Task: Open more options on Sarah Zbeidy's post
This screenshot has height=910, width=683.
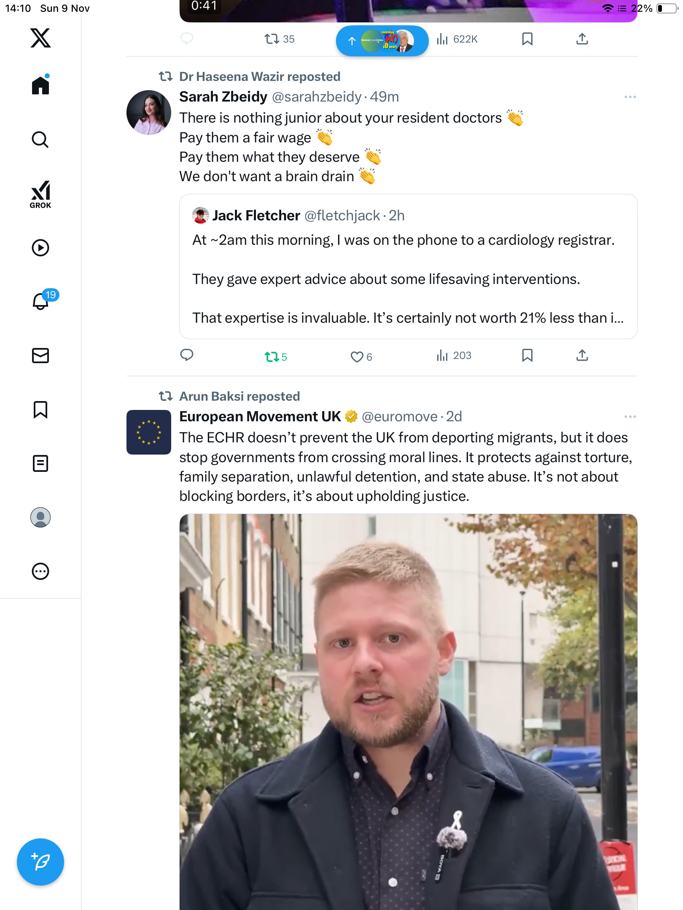Action: (630, 97)
